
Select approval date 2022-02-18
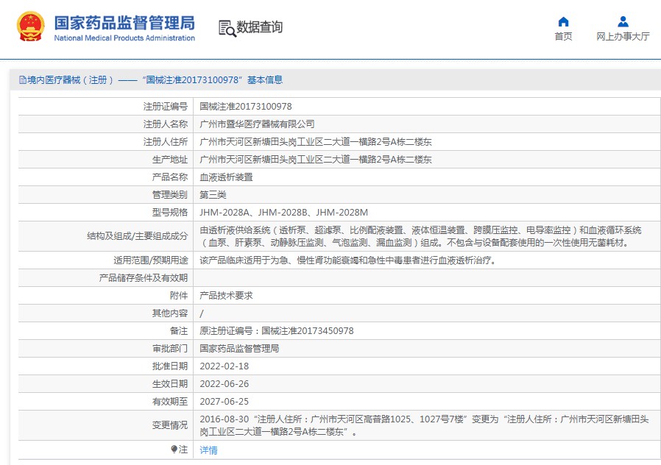(x=225, y=366)
